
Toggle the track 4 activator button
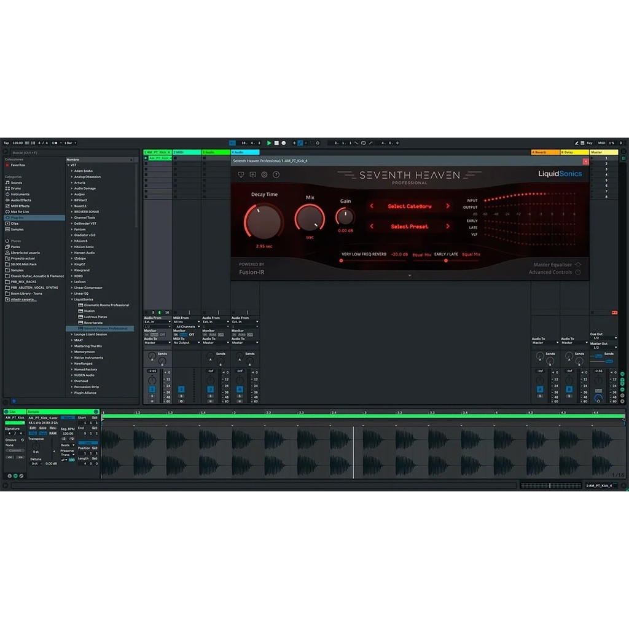240,389
